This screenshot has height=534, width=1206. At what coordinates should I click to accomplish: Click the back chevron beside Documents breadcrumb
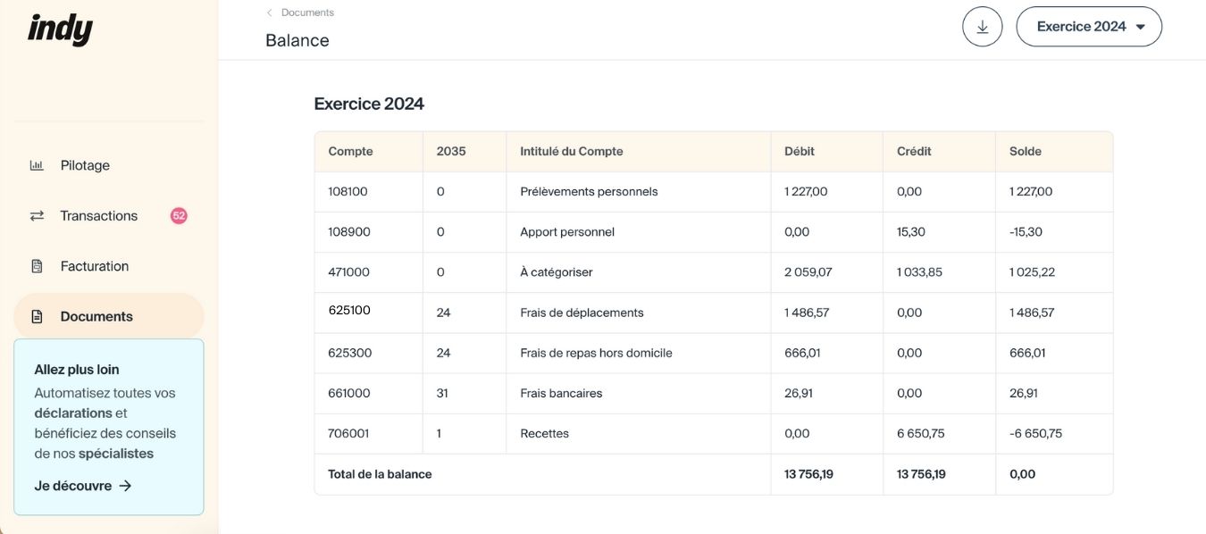[270, 13]
